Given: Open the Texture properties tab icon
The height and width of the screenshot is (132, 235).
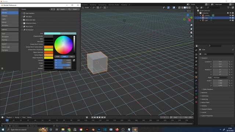Looking at the screenshot, I should pos(196,102).
